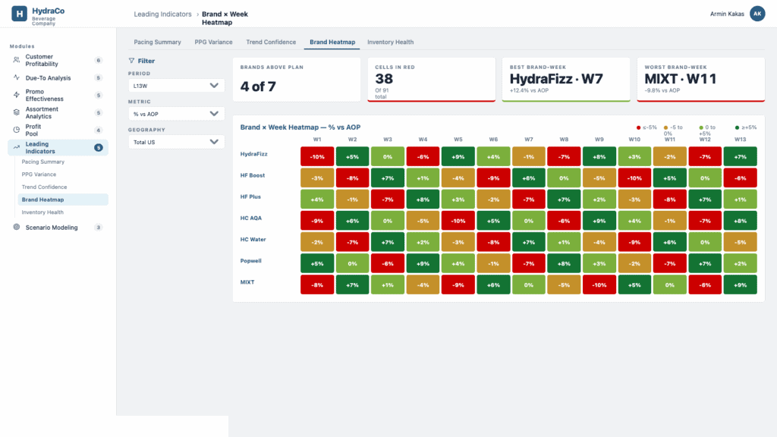This screenshot has width=777, height=437.
Task: Click the HC AQA row label
Action: (x=250, y=218)
